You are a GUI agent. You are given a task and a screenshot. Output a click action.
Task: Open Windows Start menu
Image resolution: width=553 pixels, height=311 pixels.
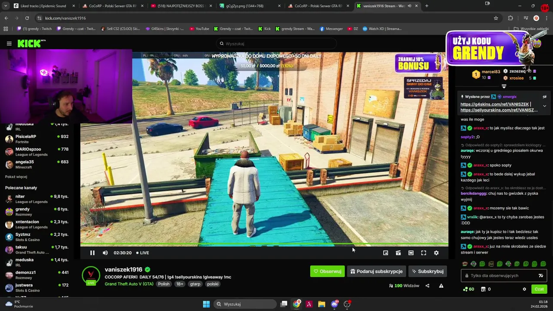206,304
